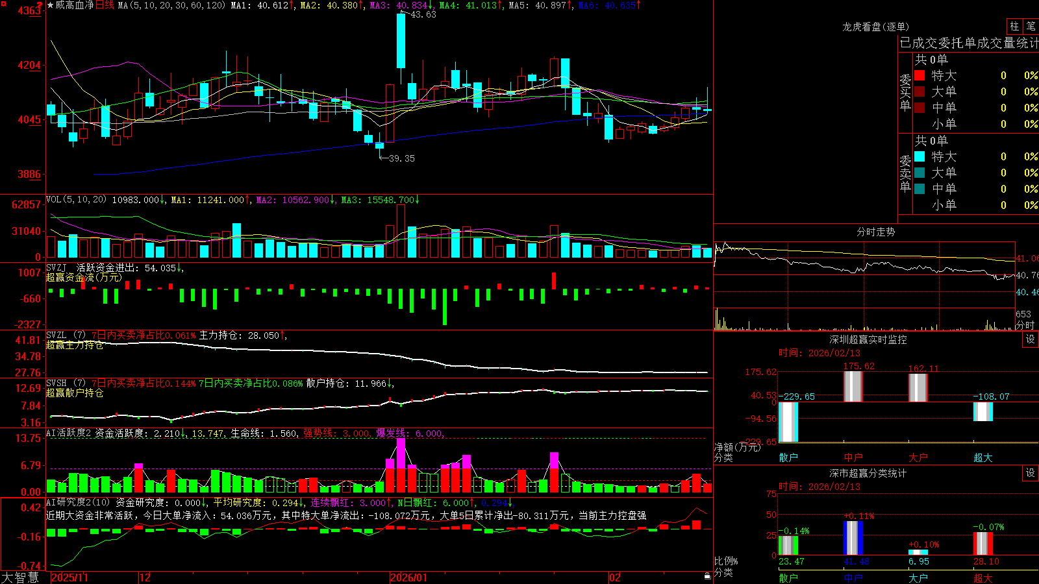The width and height of the screenshot is (1039, 584).
Task: Click the 散户 bar in 深圳超赢实时监控
Action: [x=788, y=422]
